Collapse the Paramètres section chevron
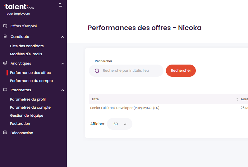The width and height of the screenshot is (248, 167). click(x=63, y=90)
